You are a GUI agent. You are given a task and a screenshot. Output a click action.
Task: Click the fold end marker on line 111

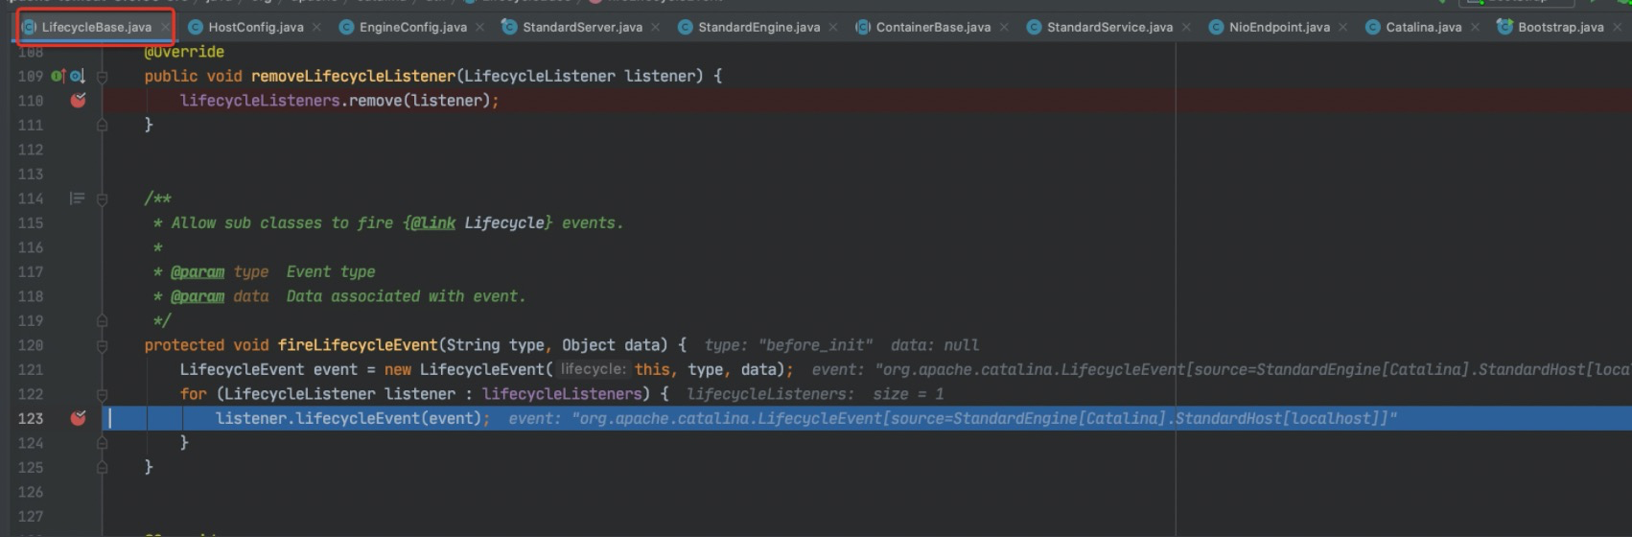(x=102, y=125)
